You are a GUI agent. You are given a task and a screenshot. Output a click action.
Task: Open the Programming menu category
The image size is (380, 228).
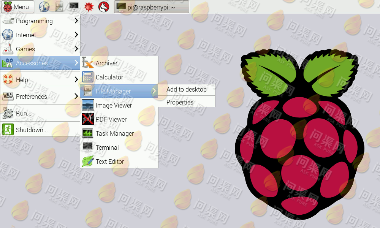[x=40, y=21]
